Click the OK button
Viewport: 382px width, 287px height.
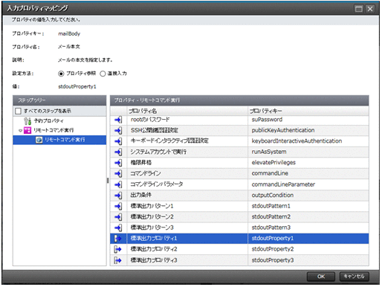point(321,277)
